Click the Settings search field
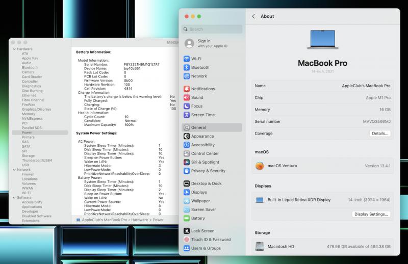 pyautogui.click(x=212, y=29)
